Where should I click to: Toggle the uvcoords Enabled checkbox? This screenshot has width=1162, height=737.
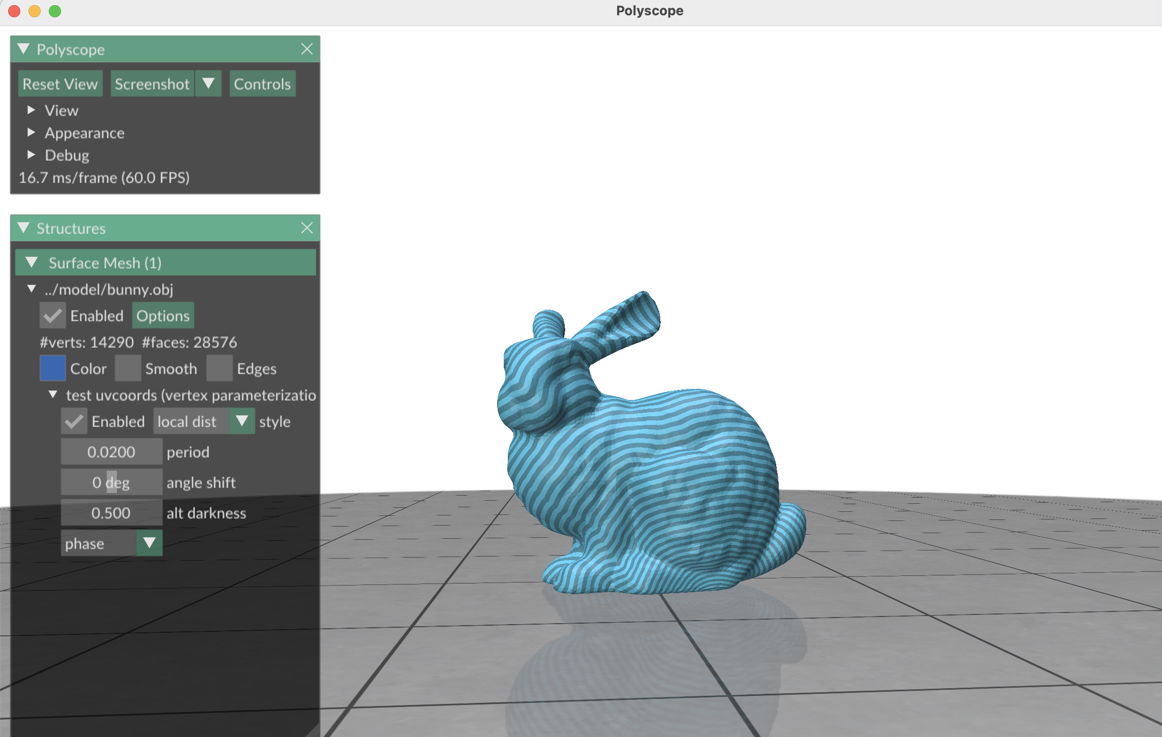click(x=74, y=421)
